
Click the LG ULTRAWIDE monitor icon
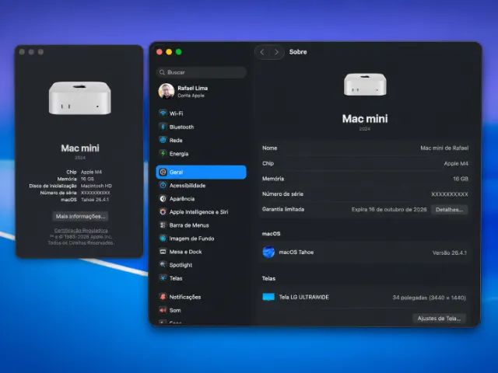pyautogui.click(x=268, y=297)
